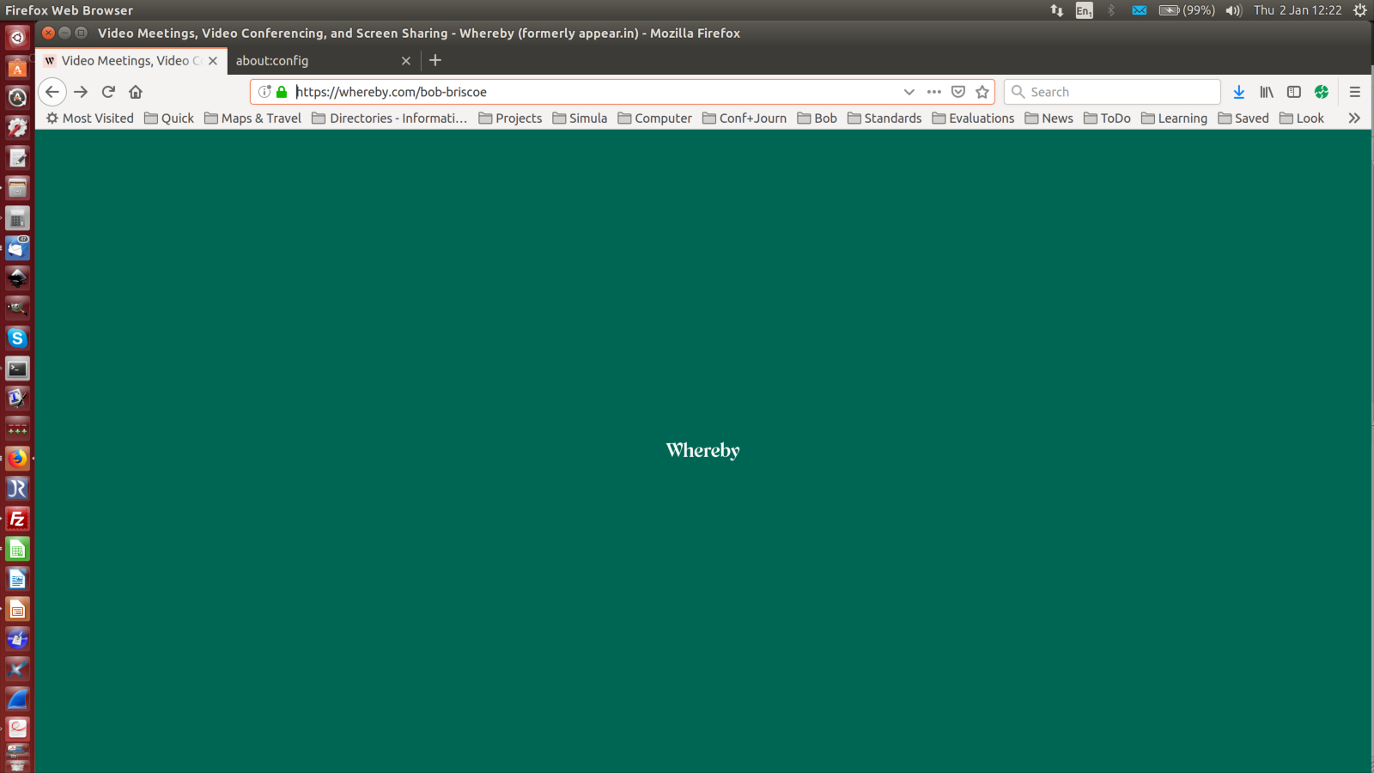Open page actions three-dot menu
This screenshot has height=773, width=1374.
click(934, 92)
